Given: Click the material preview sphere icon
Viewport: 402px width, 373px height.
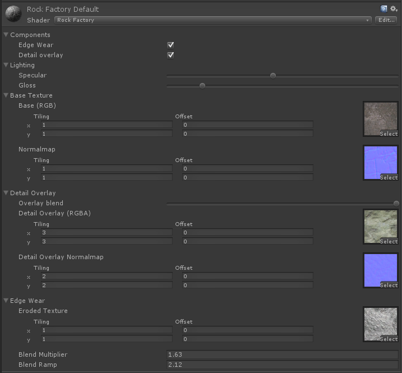Looking at the screenshot, I should coord(13,14).
